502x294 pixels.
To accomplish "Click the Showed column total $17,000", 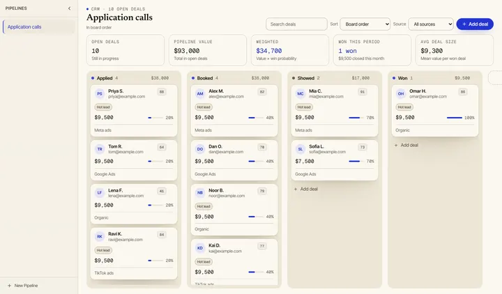I will (x=360, y=78).
